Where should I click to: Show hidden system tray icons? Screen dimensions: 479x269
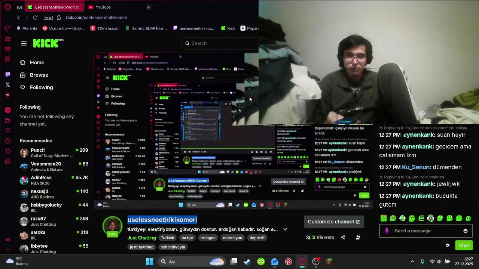coord(412,262)
